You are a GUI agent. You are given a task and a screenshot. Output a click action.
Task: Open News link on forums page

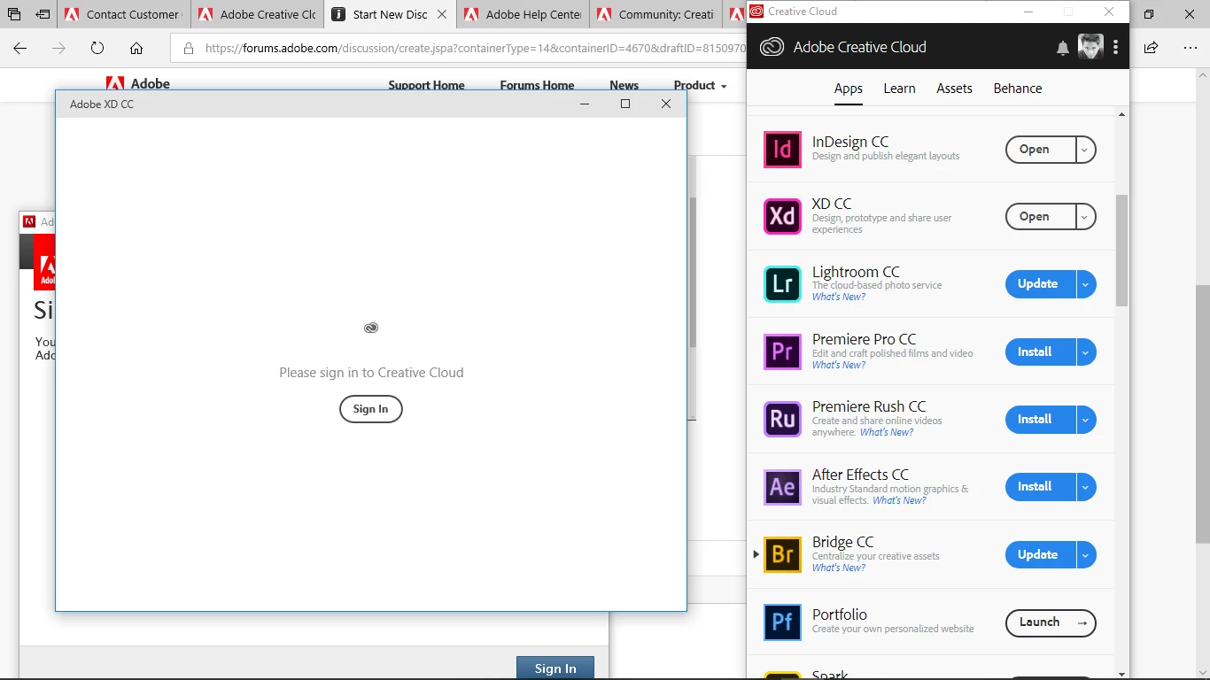click(624, 86)
